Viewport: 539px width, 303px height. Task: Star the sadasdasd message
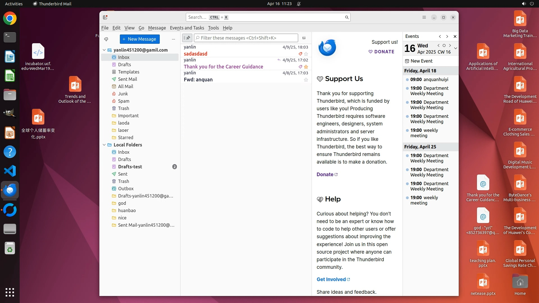point(306,54)
